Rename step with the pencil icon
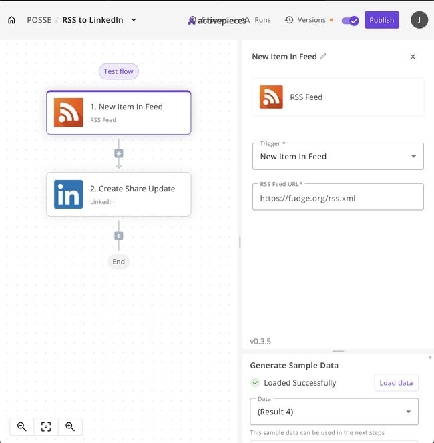This screenshot has height=443, width=434. (323, 57)
